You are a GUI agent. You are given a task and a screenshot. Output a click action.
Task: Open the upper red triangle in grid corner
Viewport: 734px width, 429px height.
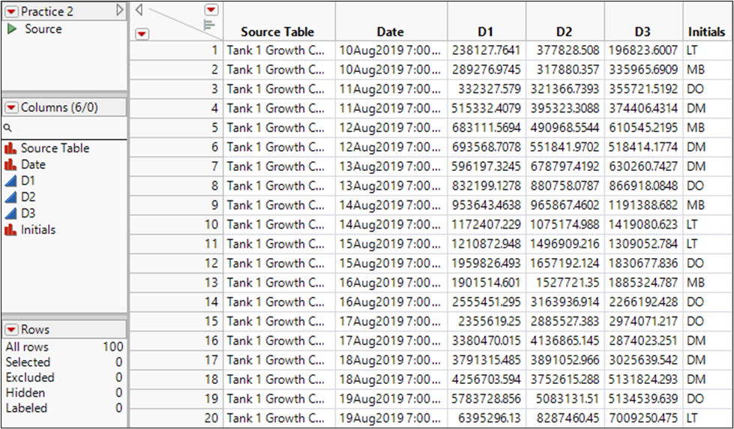click(x=211, y=10)
